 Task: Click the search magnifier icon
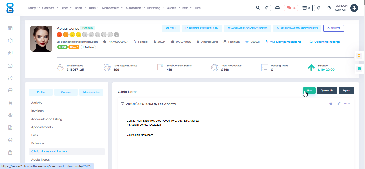[x=258, y=8]
